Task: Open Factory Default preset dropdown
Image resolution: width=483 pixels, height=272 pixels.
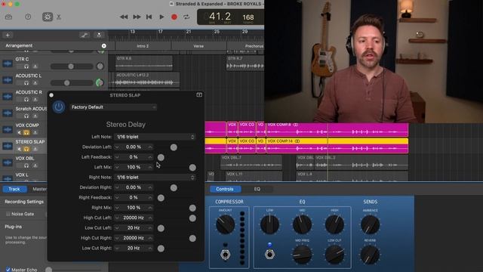Action: (113, 107)
